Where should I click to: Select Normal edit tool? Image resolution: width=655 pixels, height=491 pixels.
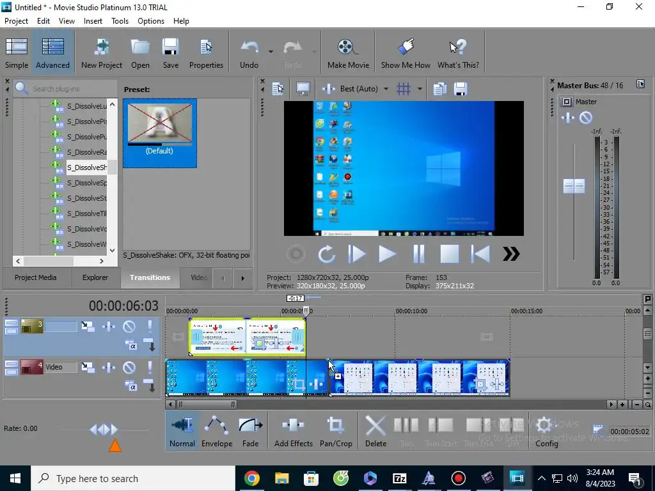click(x=182, y=432)
